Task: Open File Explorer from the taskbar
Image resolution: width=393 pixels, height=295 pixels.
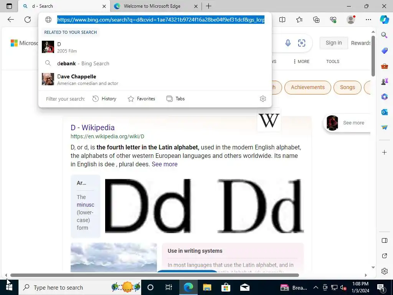Action: coord(207,287)
